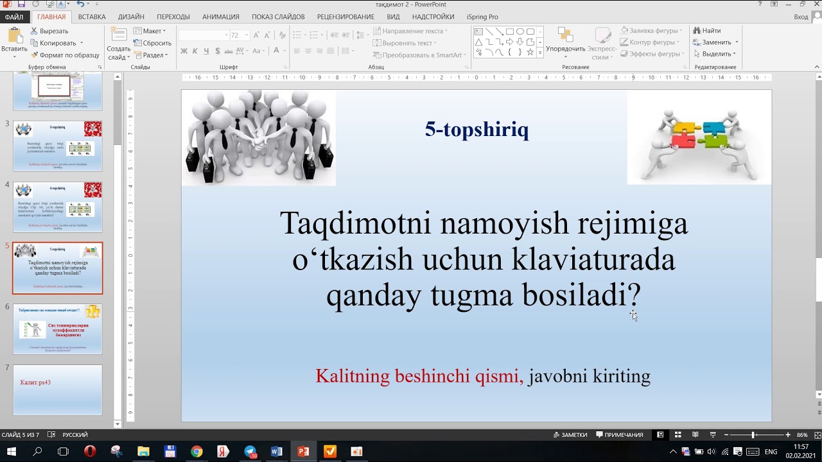Select the oval shape in shapes gallery
822x462 pixels.
tap(520, 31)
